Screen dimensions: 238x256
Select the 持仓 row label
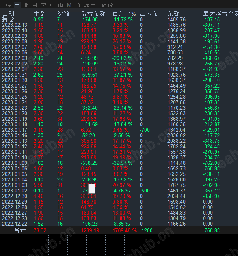[x=8, y=19]
